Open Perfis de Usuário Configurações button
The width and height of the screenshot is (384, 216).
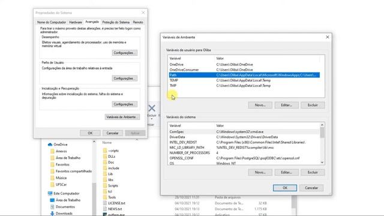coord(125,79)
